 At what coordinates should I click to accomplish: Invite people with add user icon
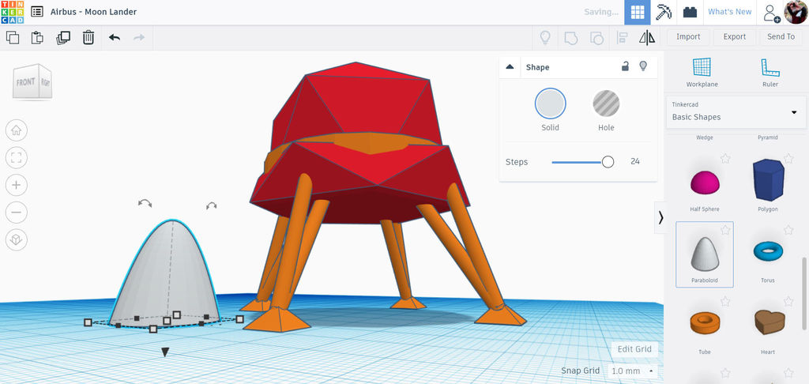772,13
